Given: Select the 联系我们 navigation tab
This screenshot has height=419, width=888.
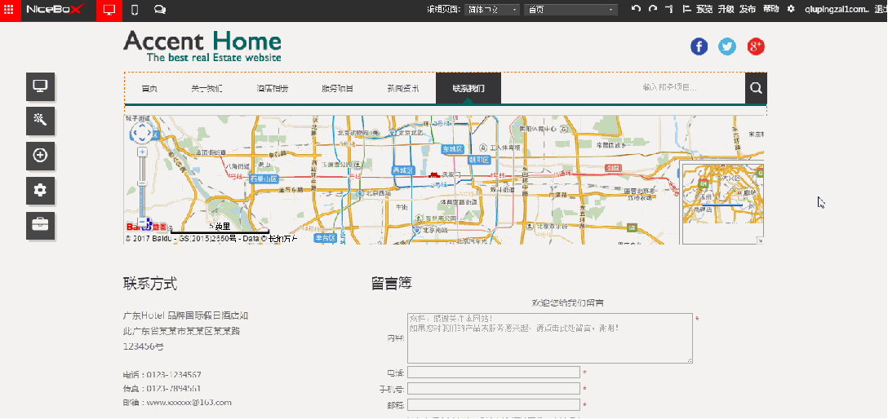Looking at the screenshot, I should click(x=468, y=89).
